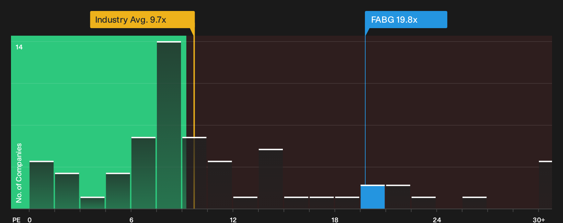Select the isolated short bar past PE 24
The height and width of the screenshot is (223, 563).
[x=474, y=202]
